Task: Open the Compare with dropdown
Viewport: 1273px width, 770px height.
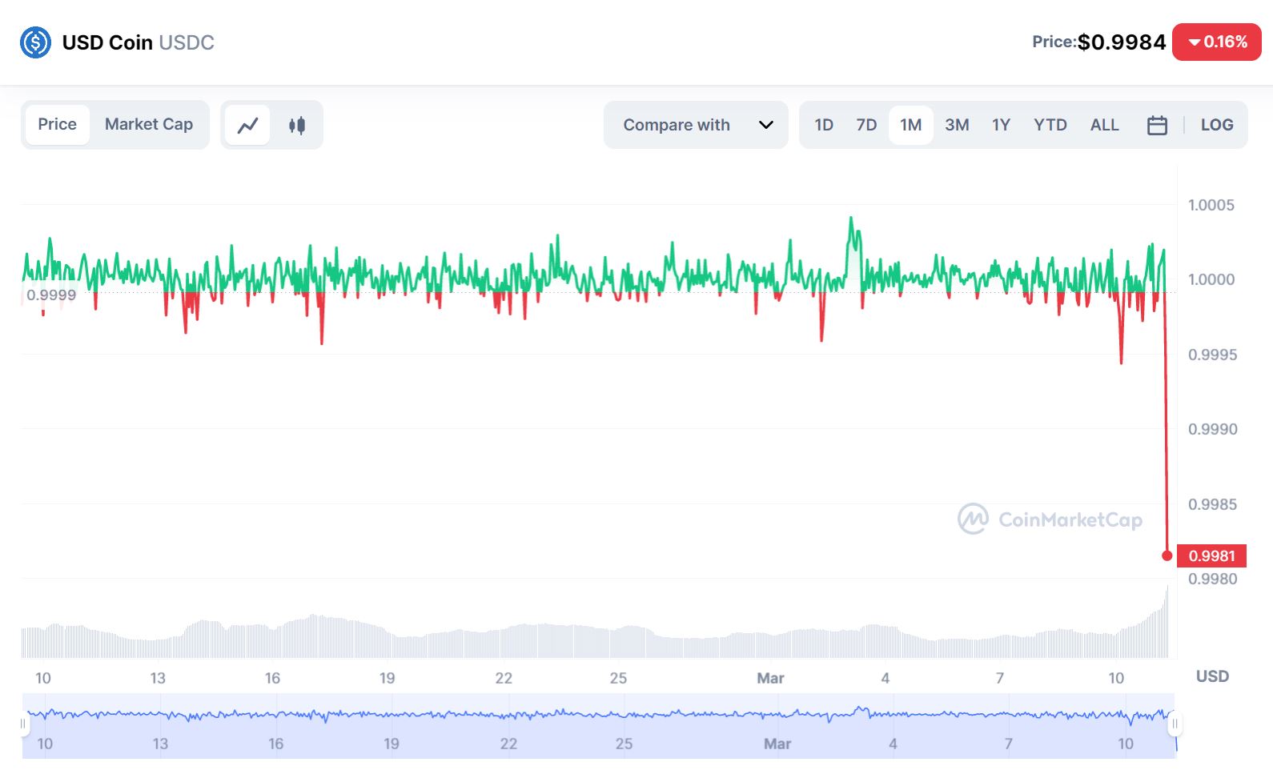Action: 696,125
